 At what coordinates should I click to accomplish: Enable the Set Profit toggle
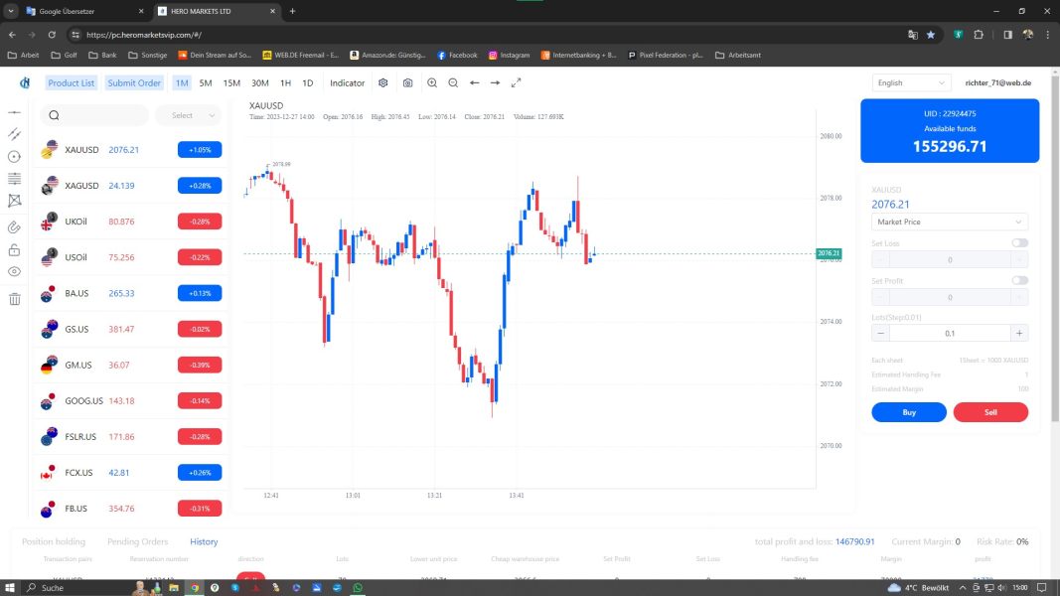(1019, 280)
